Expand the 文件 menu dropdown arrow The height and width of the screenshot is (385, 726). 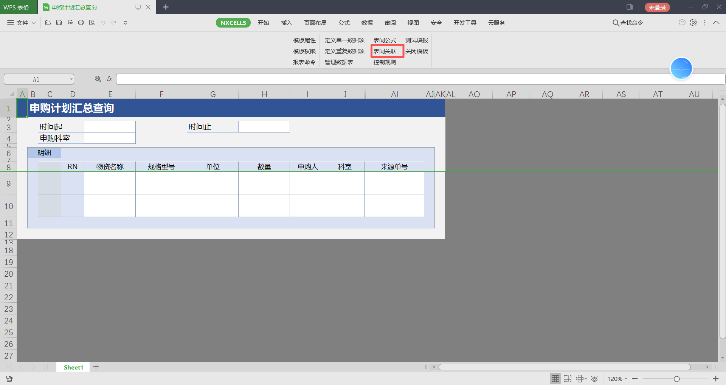pyautogui.click(x=34, y=23)
